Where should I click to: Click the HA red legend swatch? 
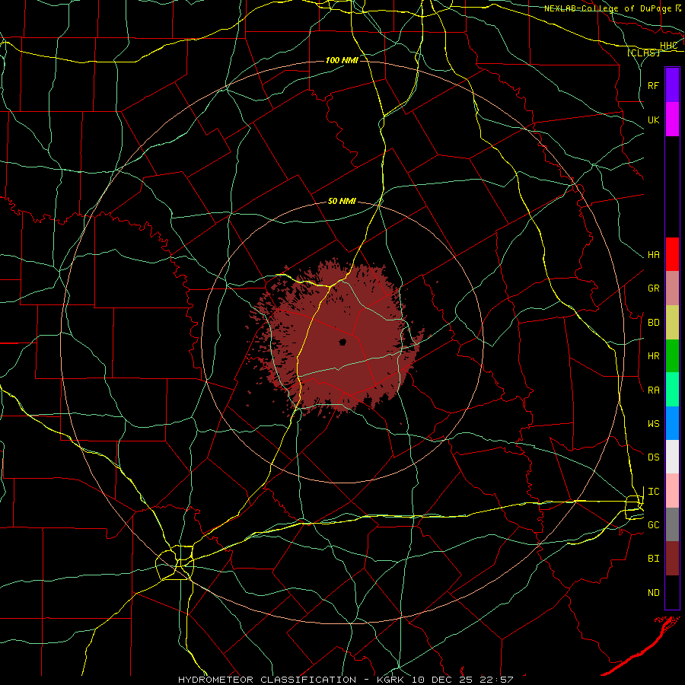672,254
